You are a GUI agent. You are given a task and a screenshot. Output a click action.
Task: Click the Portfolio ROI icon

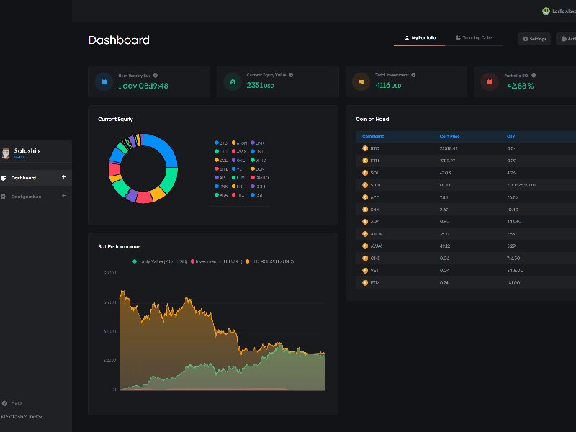pyautogui.click(x=490, y=82)
